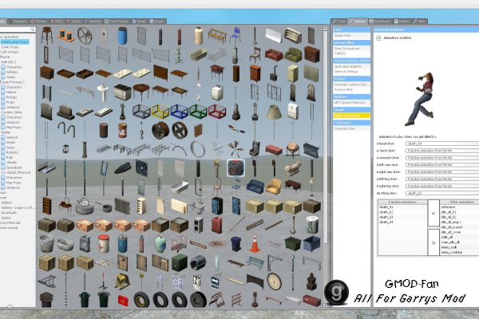This screenshot has height=319, width=479.
Task: Open the stomach-shot animation dropdown
Action: point(442,158)
